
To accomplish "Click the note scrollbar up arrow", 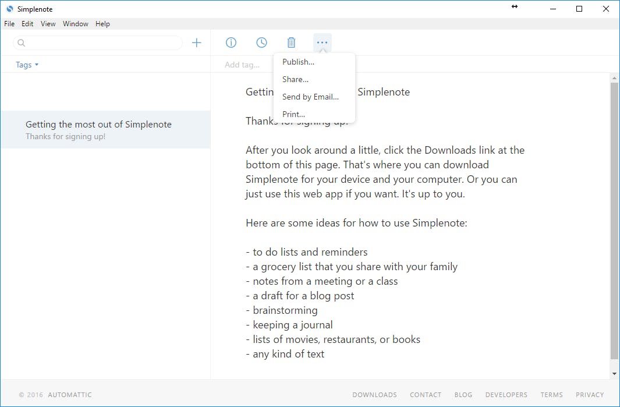I will tap(614, 78).
